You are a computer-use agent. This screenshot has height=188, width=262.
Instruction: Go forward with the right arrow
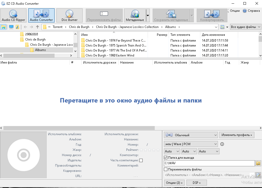[x=31, y=27]
